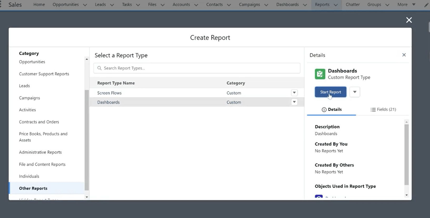
Task: Click the Search Report Types field
Action: pos(197,68)
